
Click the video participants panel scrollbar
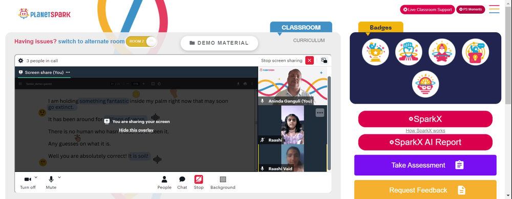point(329,123)
